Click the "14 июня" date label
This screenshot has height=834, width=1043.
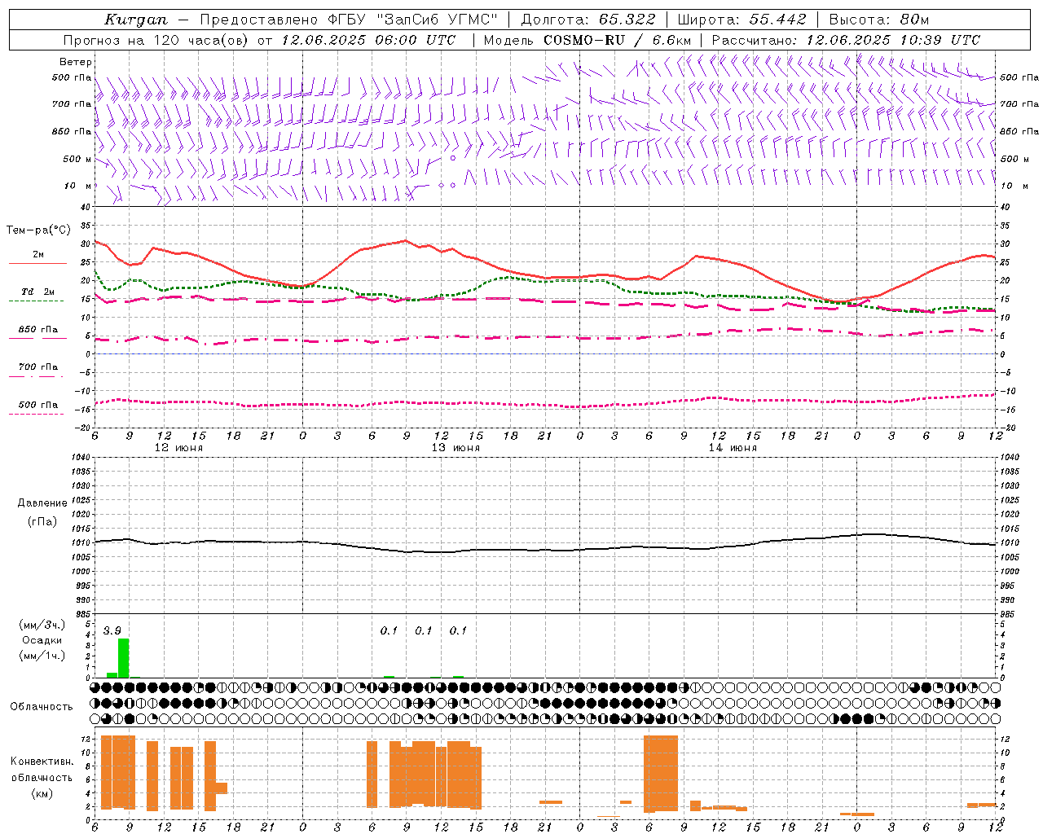click(733, 448)
